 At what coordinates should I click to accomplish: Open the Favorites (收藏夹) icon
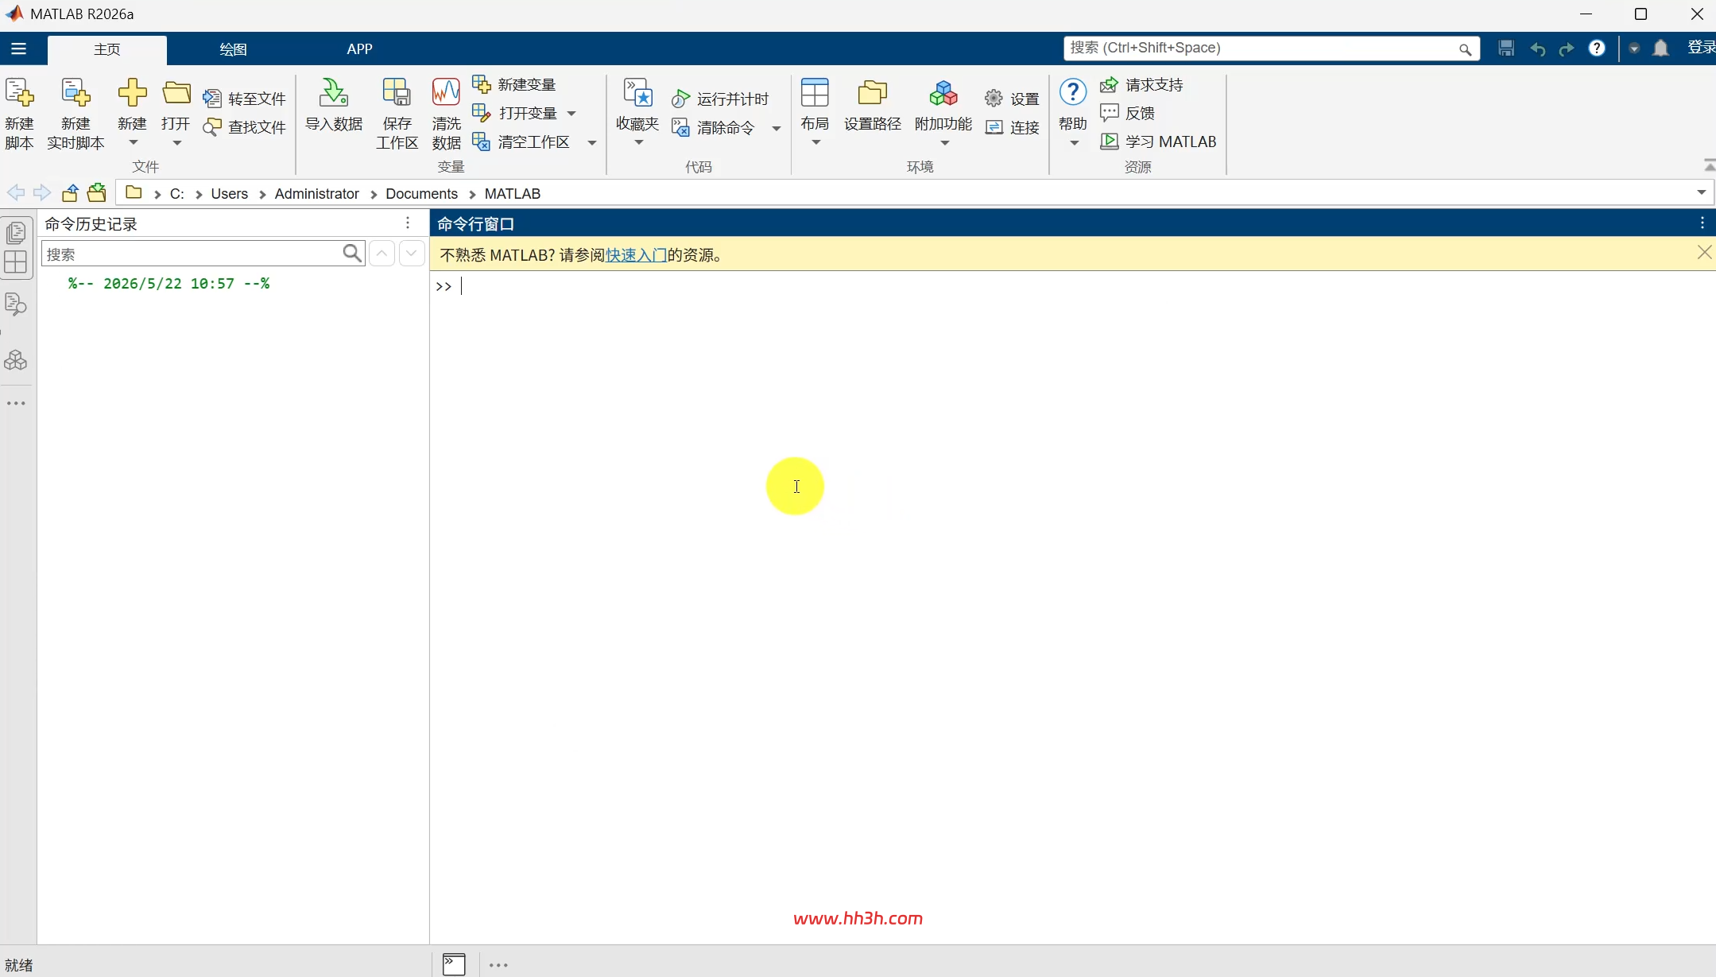click(637, 92)
